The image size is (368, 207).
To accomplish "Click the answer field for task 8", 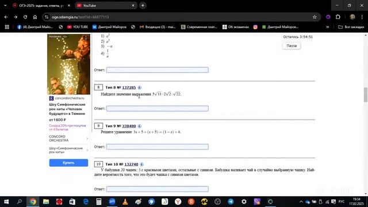I will (x=157, y=109).
